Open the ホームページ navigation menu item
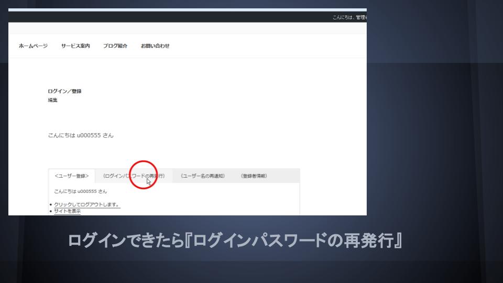This screenshot has width=503, height=283. [33, 46]
